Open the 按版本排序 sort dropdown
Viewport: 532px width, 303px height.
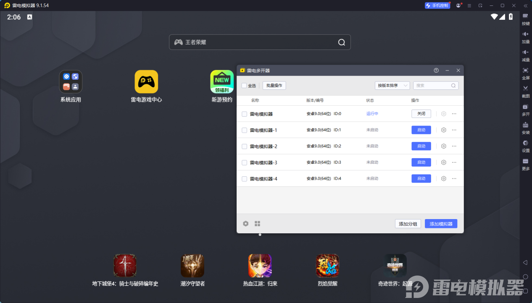392,86
